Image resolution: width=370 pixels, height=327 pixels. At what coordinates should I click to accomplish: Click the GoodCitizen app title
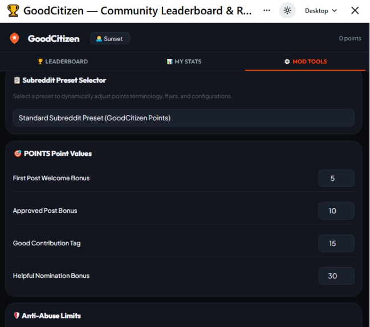54,38
